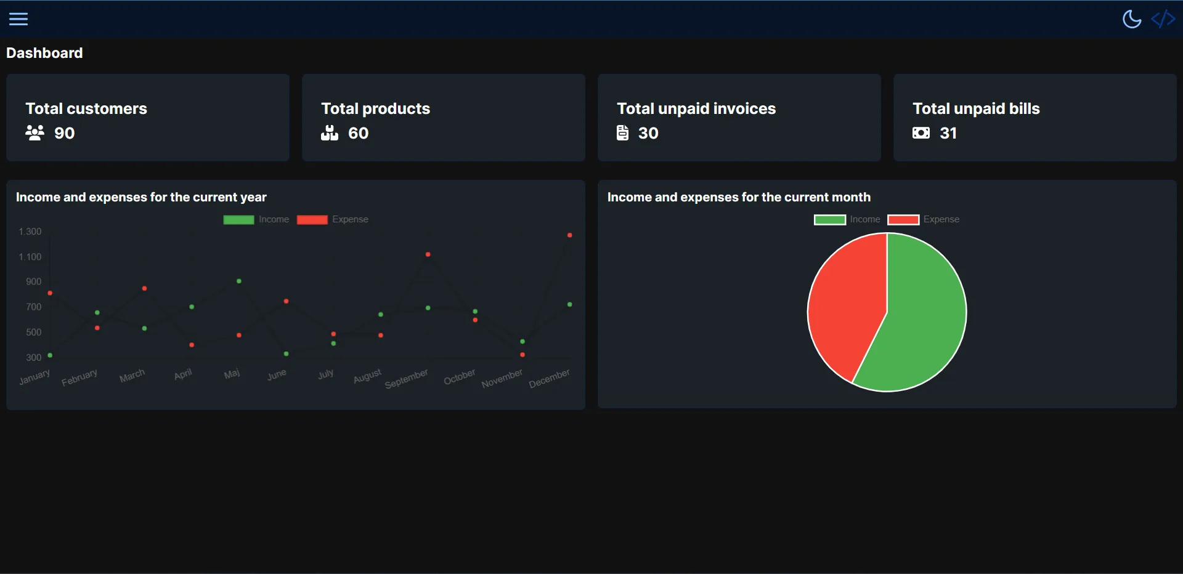This screenshot has width=1183, height=574.
Task: Click the green Income color swatch
Action: point(238,220)
